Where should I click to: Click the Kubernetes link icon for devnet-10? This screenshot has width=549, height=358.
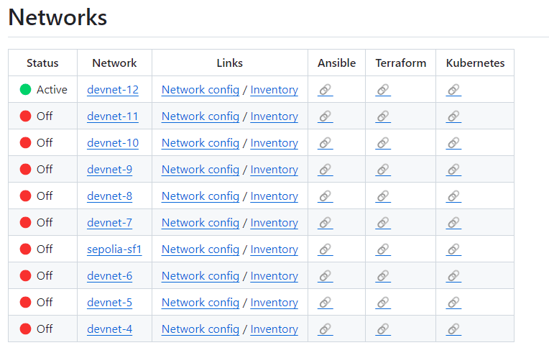(x=453, y=143)
